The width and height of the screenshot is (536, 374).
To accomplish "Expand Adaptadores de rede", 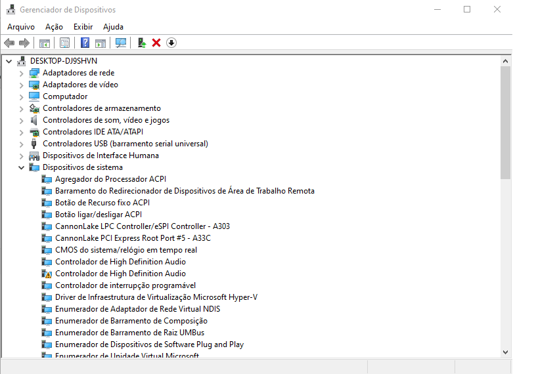I will (x=22, y=73).
